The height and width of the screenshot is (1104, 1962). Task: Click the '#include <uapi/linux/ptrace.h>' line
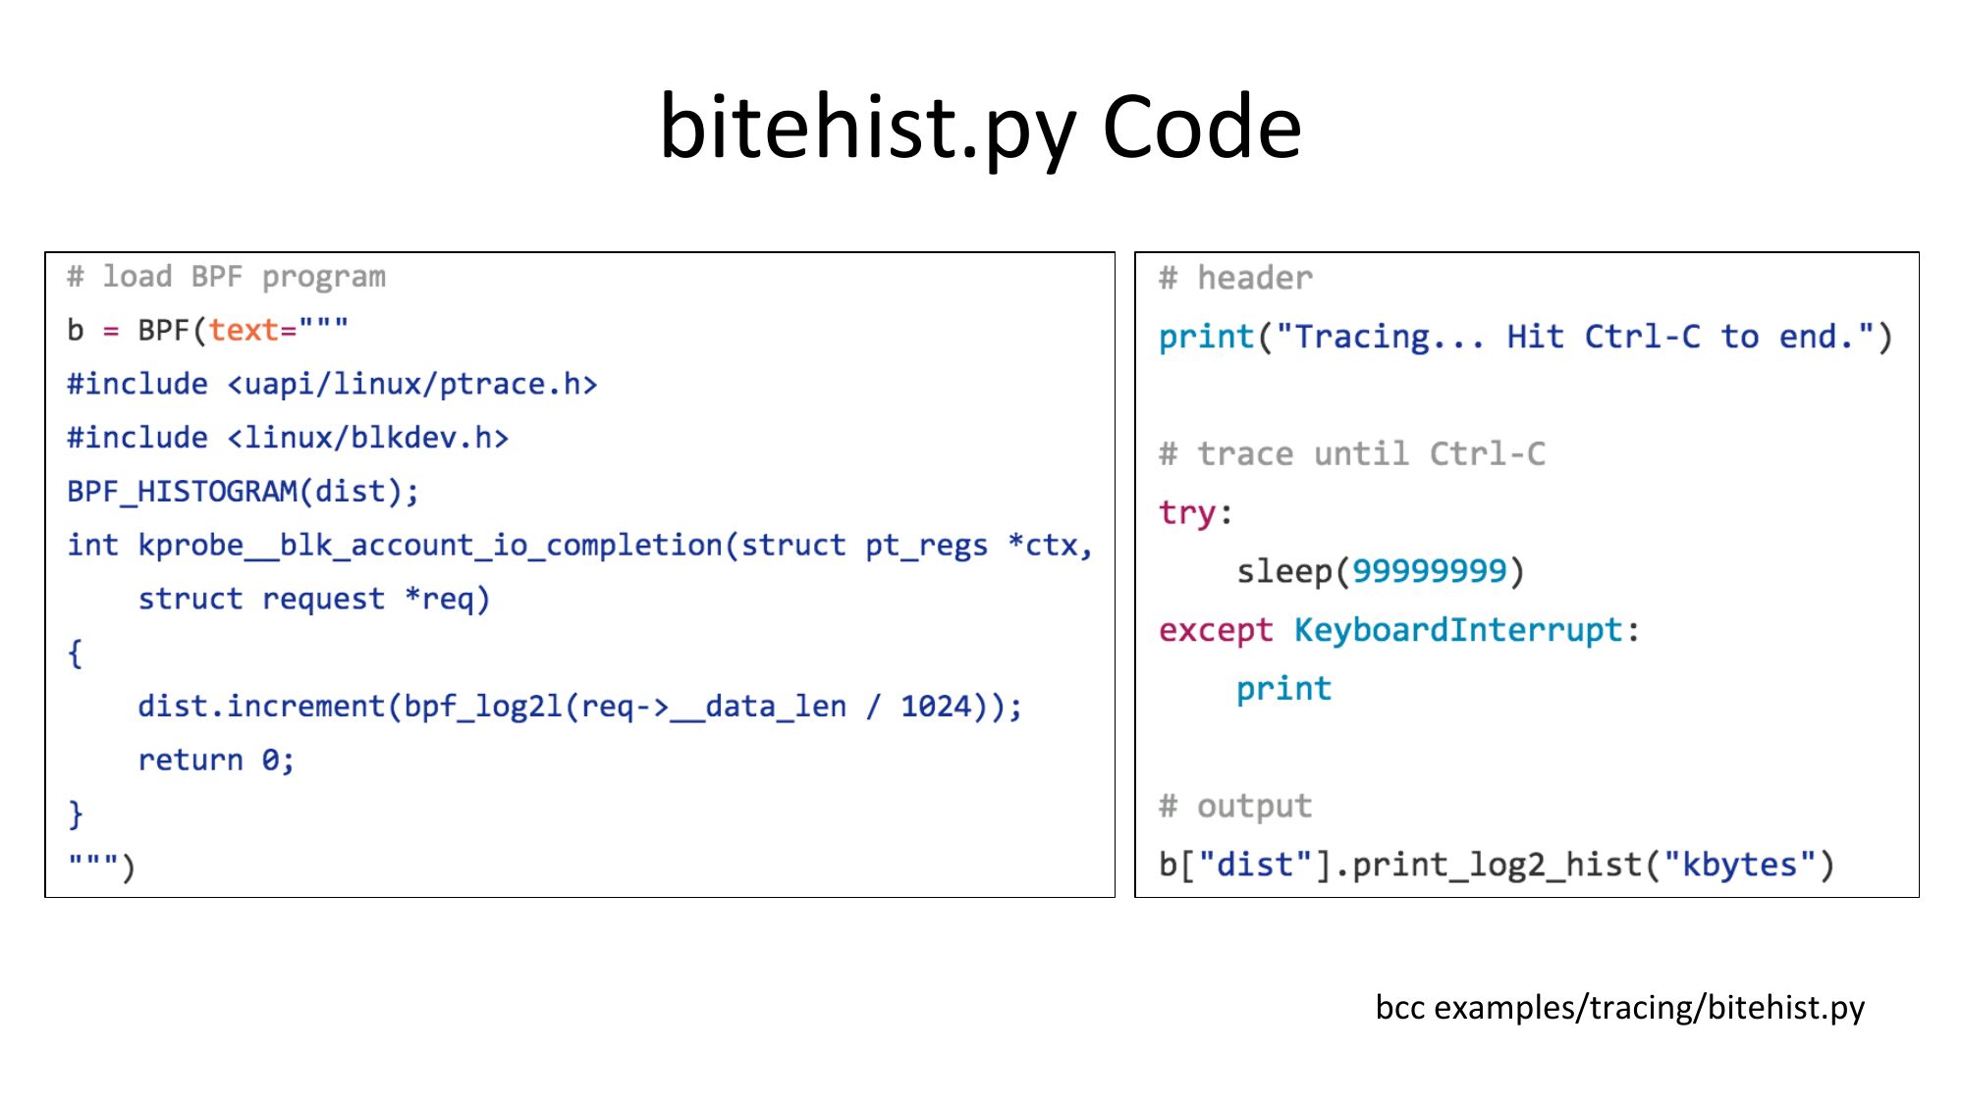[332, 385]
